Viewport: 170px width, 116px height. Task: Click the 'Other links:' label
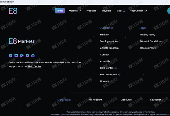pyautogui.click(x=64, y=100)
